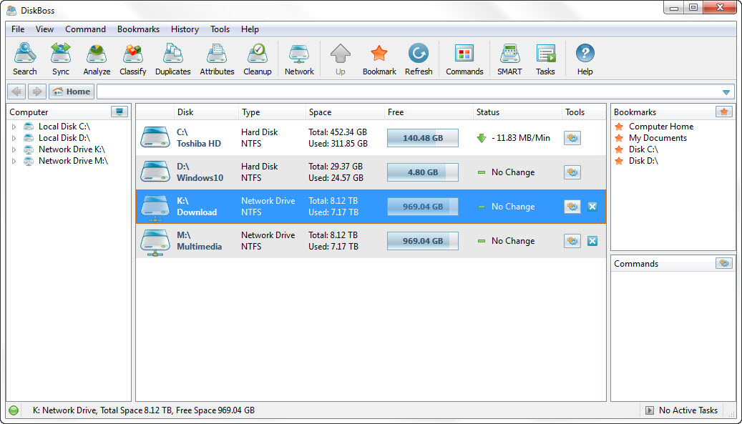
Task: Expand Local Disk C:\ tree node
Action: coord(14,127)
